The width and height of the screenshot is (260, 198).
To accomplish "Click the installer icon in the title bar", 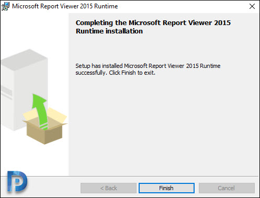I will tap(5, 6).
